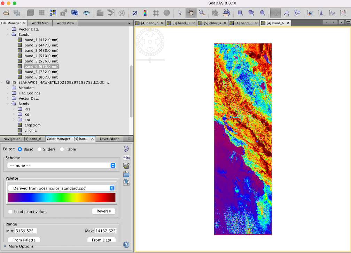The image size is (351, 253).
Task: Expand the aot folder
Action: (x=14, y=120)
